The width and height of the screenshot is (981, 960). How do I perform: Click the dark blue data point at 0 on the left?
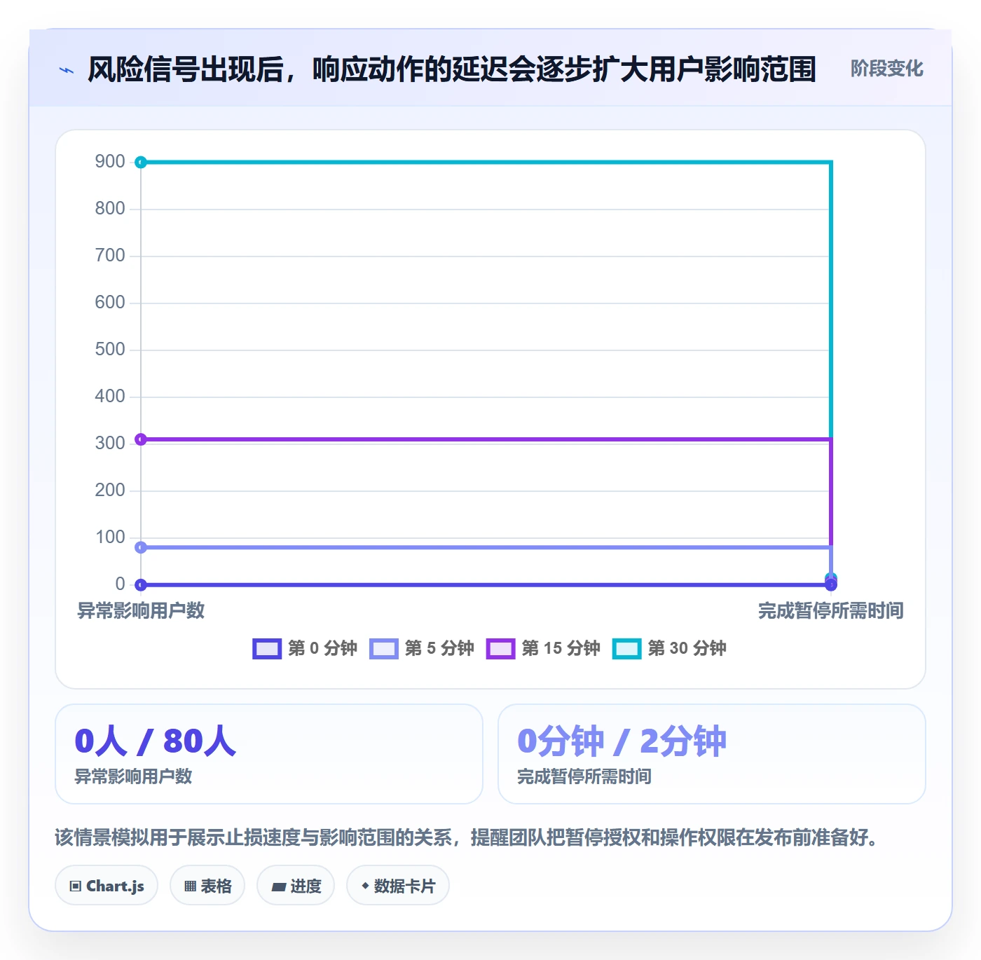141,584
